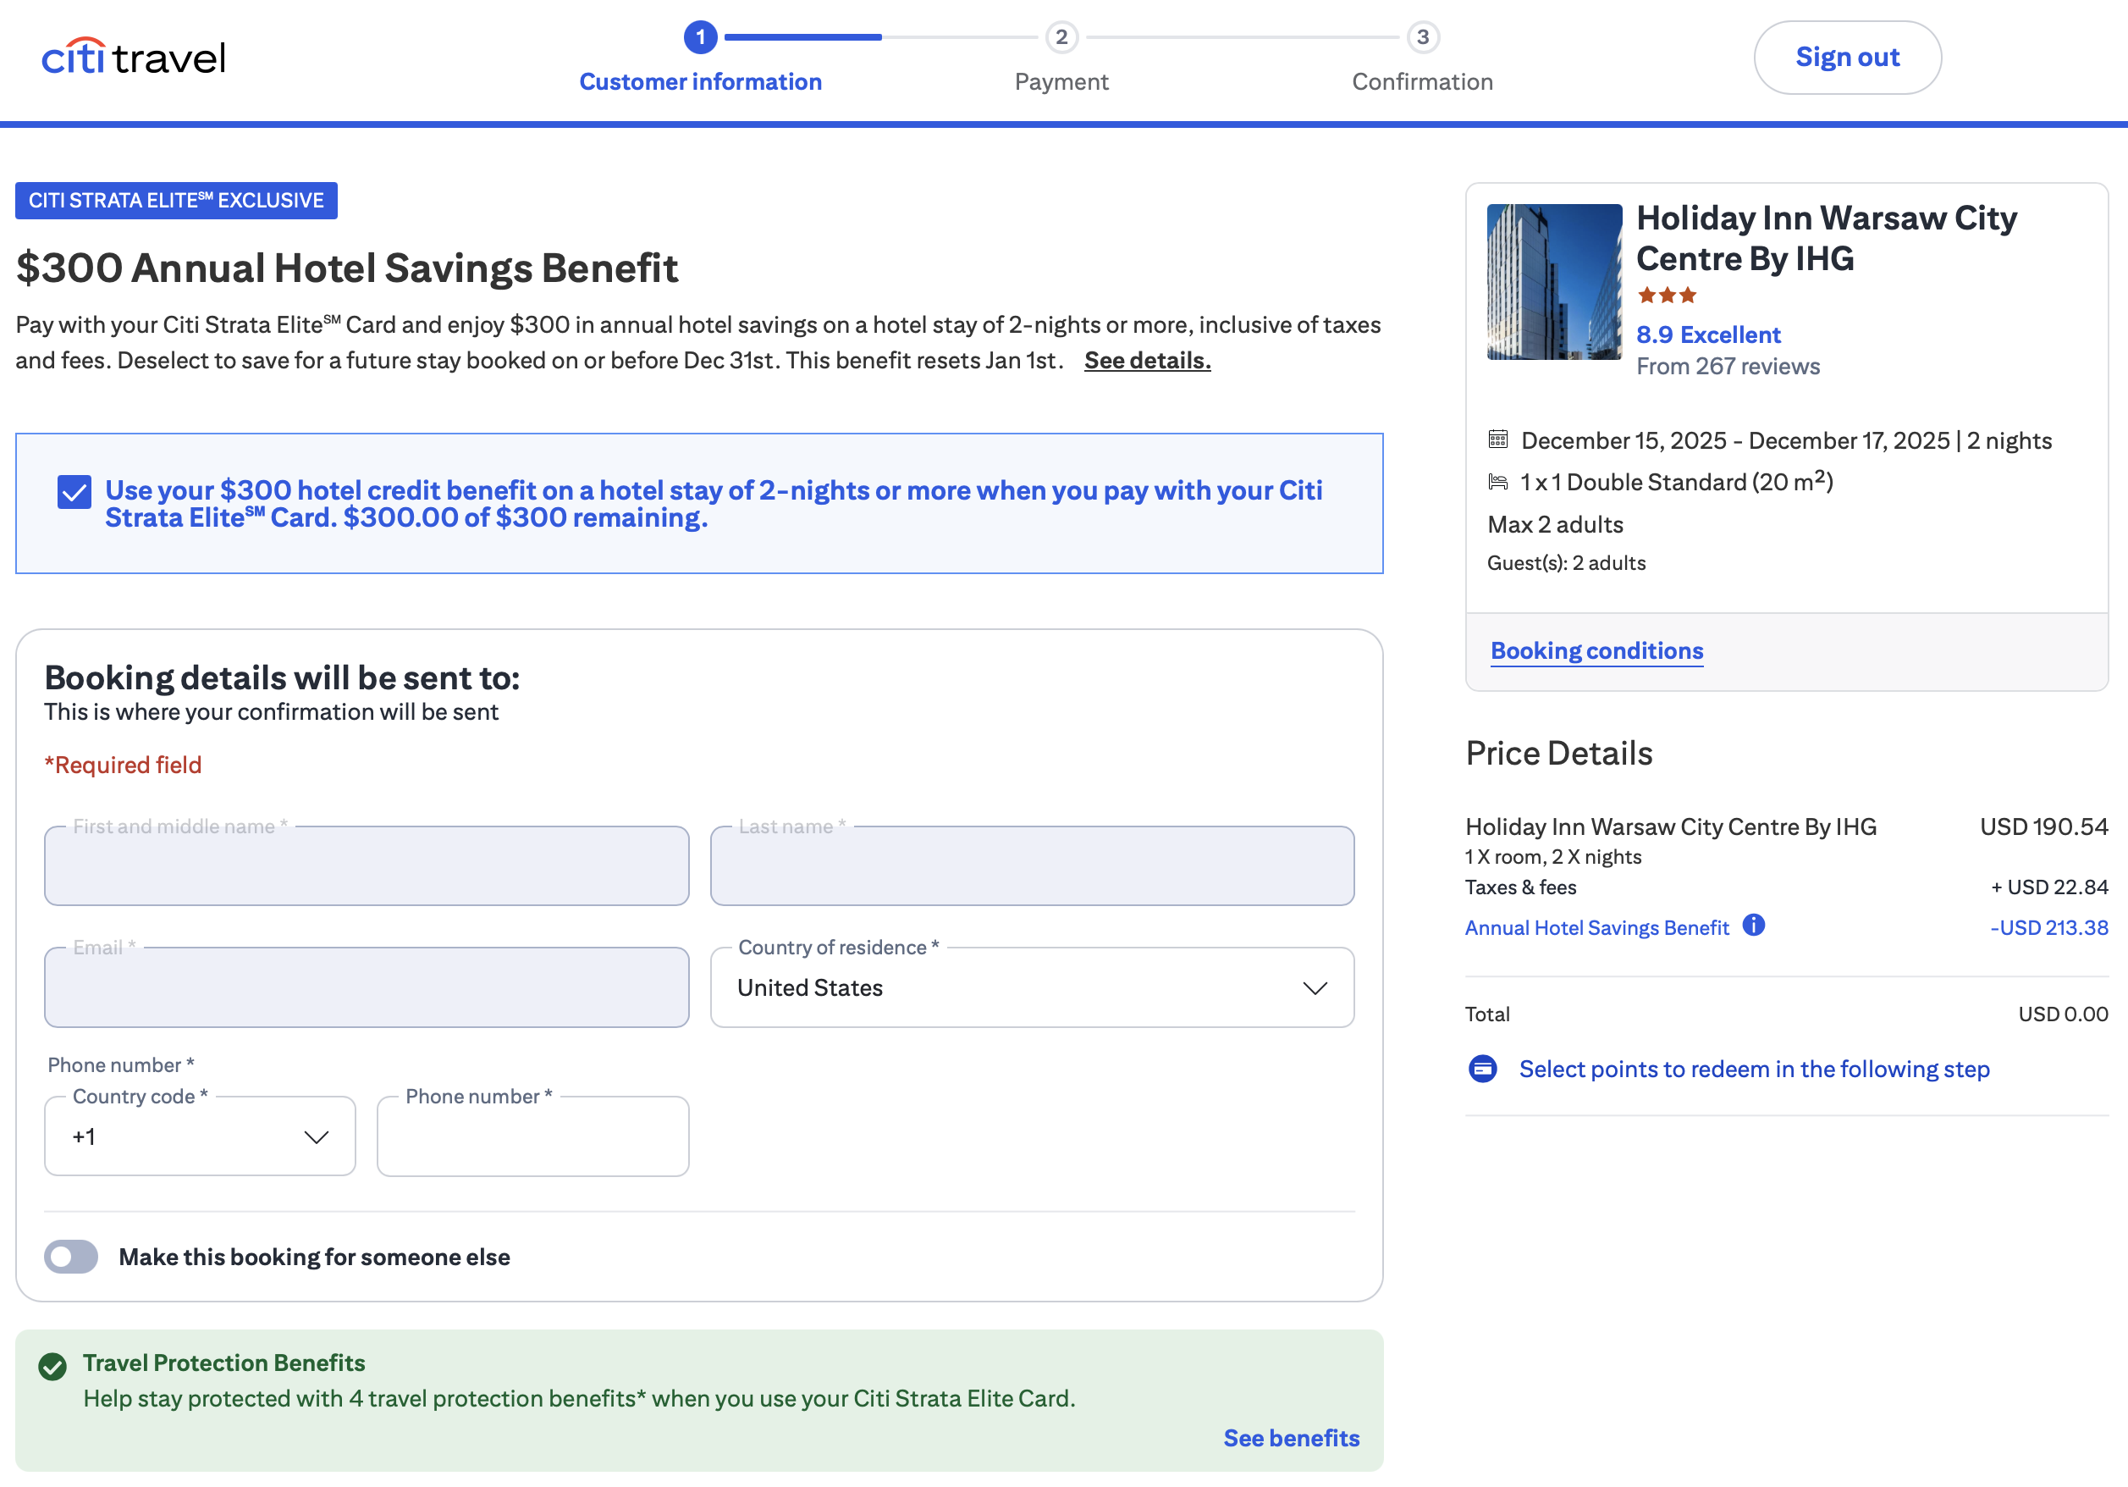
Task: Uncheck the $300 hotel credit benefit checkbox
Action: click(x=74, y=491)
